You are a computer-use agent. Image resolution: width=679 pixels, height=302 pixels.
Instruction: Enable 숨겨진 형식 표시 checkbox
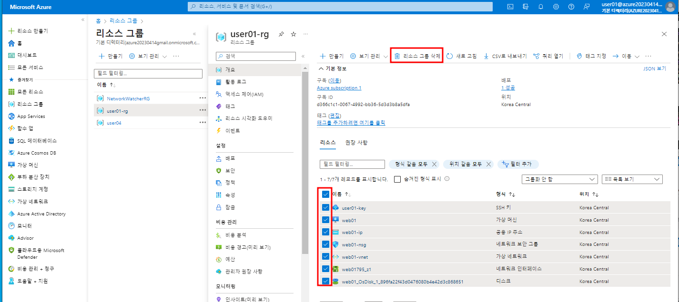tap(397, 179)
